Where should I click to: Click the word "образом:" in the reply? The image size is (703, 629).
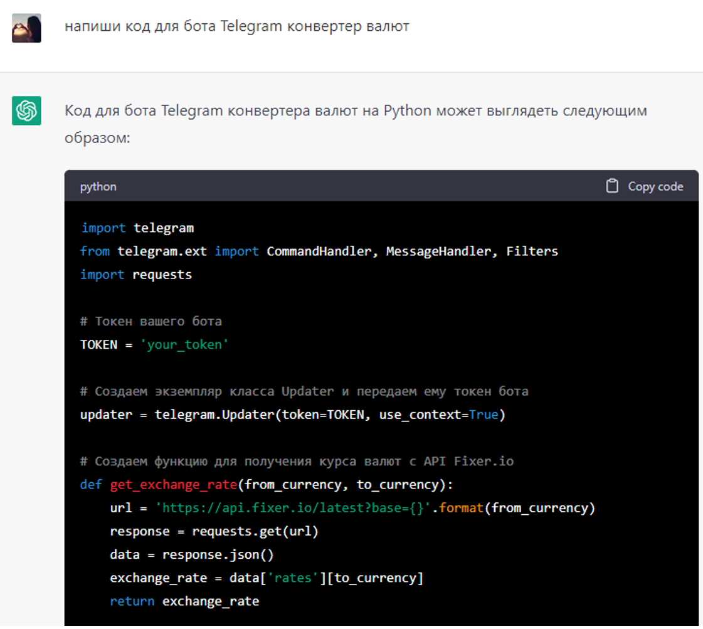click(x=97, y=137)
